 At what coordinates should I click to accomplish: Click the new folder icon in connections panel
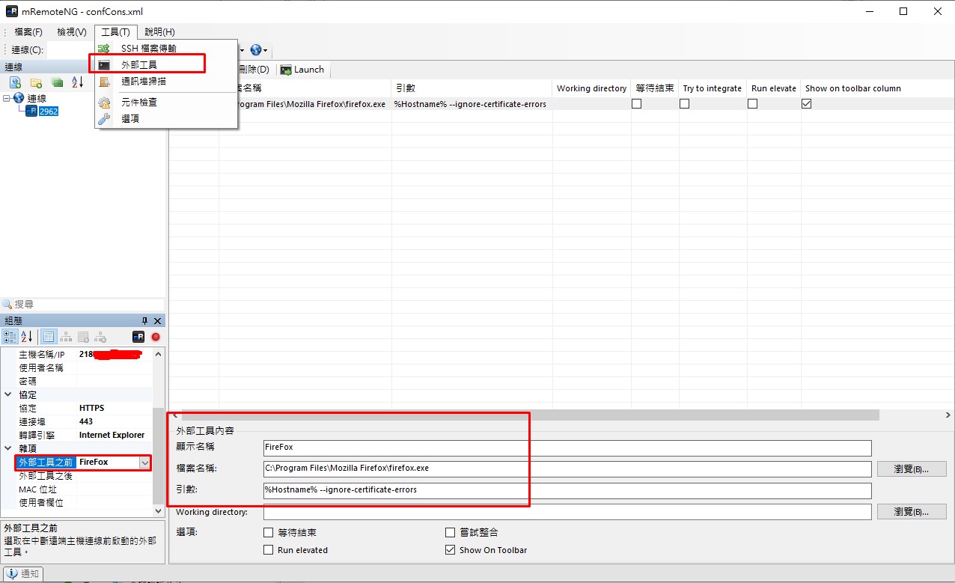[36, 82]
